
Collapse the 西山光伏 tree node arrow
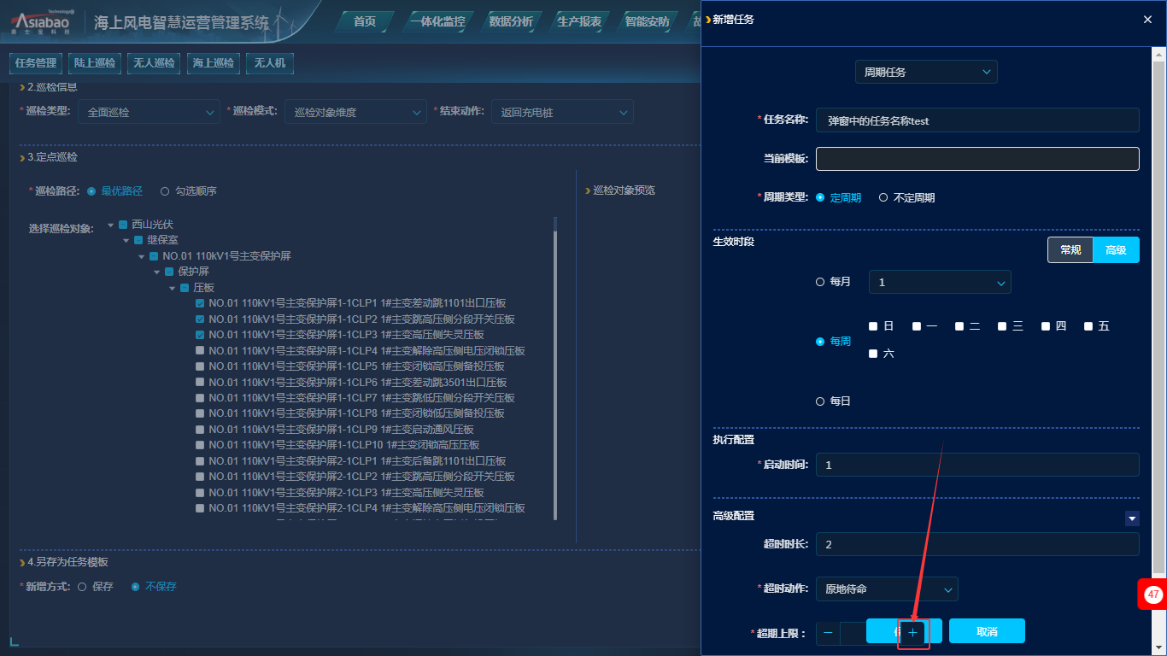[x=111, y=225]
